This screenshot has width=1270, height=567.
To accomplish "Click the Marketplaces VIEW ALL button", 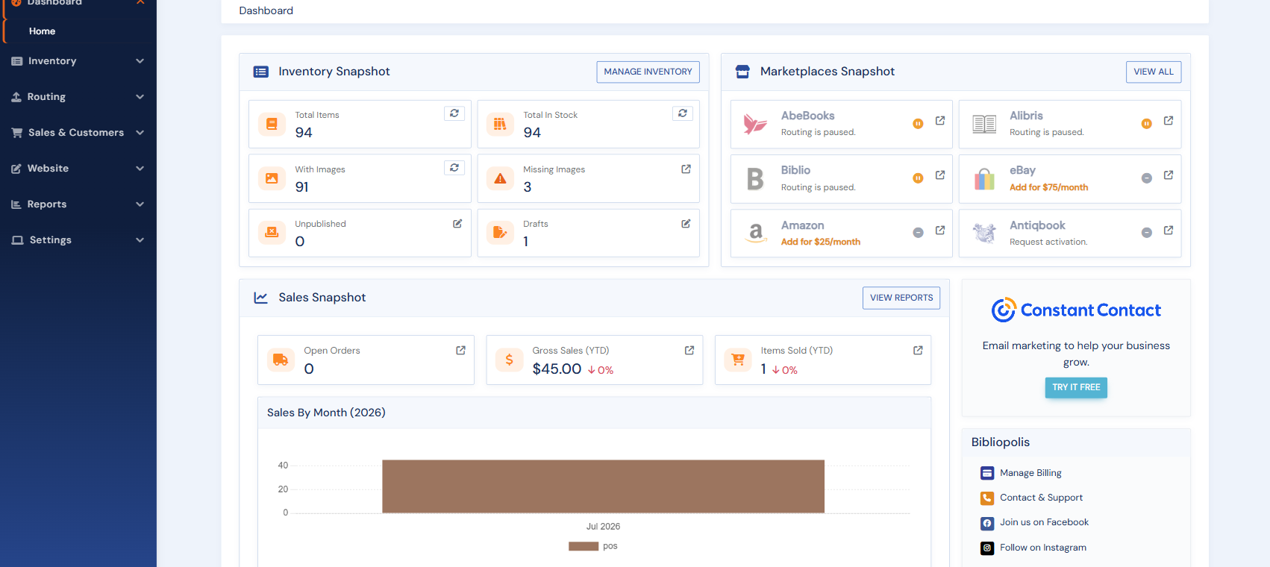I will point(1154,72).
